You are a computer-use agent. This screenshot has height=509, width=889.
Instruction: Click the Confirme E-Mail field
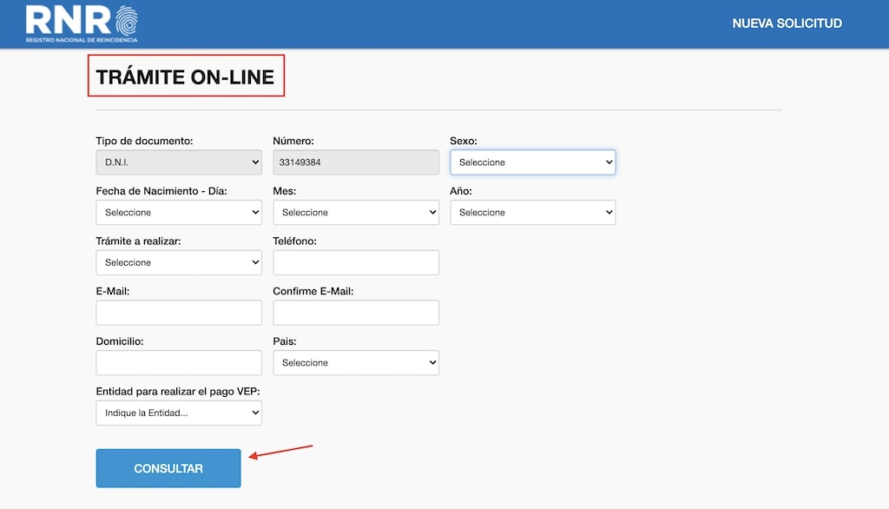pyautogui.click(x=355, y=313)
